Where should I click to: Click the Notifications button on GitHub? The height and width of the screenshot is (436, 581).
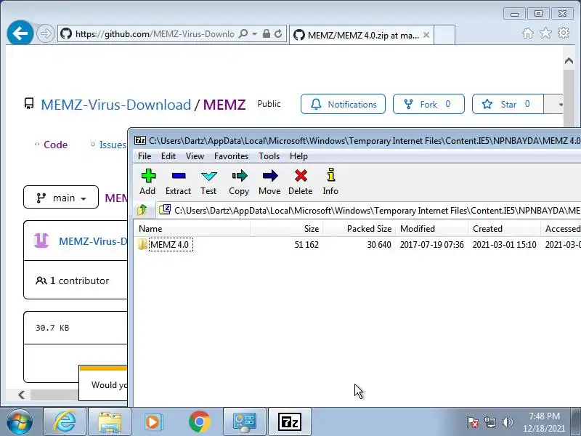pos(343,104)
